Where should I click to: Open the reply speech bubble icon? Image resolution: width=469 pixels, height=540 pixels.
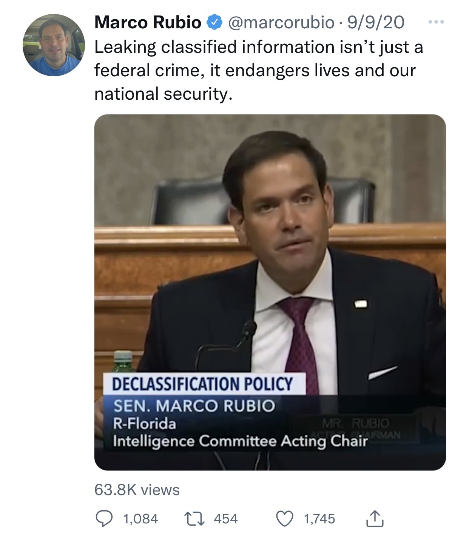tap(104, 518)
